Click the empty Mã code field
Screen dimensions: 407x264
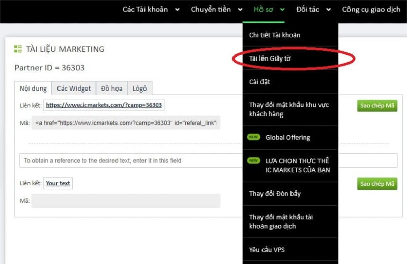[126, 200]
